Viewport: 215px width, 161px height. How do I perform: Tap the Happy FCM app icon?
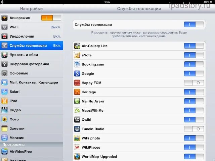[x=77, y=83]
